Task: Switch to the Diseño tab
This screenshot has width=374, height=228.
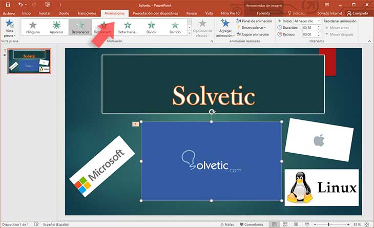Action: [64, 13]
